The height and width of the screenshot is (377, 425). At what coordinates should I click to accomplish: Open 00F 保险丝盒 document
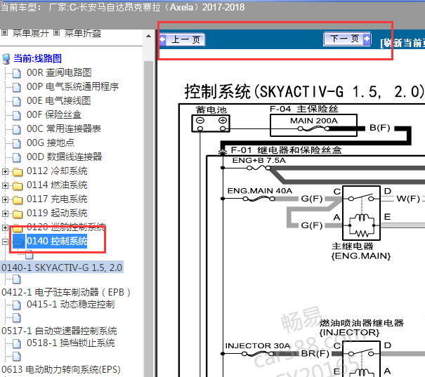click(x=54, y=114)
